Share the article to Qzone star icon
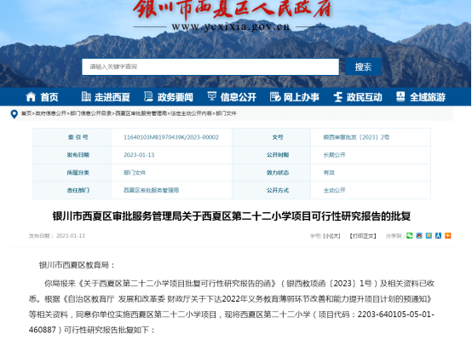The width and height of the screenshot is (472, 340). pyautogui.click(x=429, y=235)
